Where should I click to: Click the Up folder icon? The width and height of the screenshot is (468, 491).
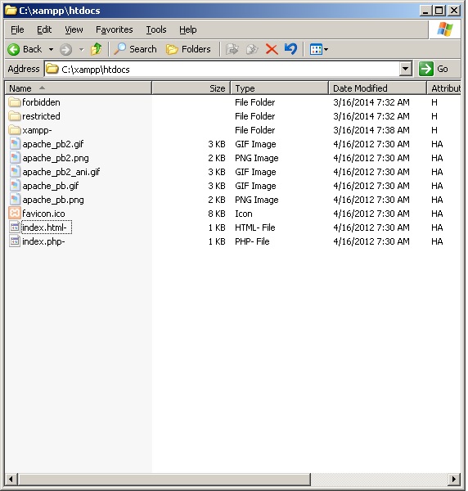tap(96, 49)
